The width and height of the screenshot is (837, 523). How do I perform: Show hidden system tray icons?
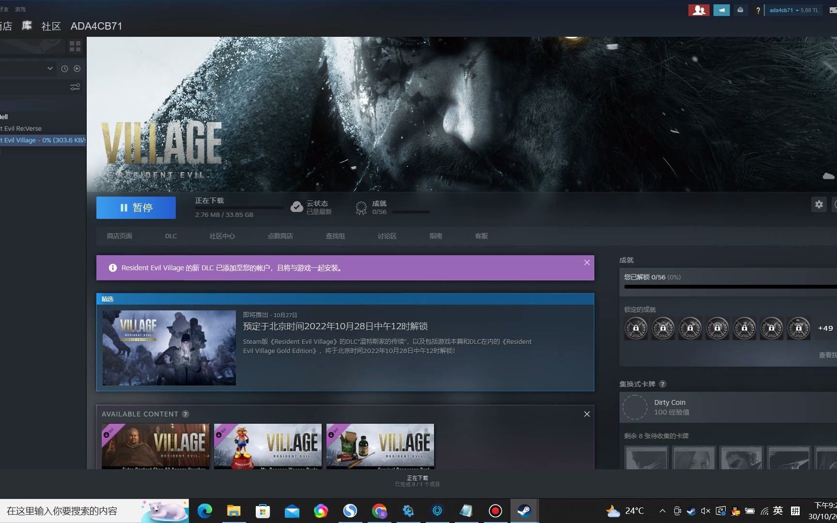(663, 511)
